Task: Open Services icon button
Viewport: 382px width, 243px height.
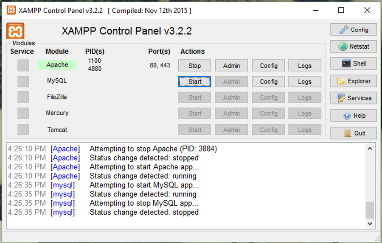Action: [x=353, y=98]
